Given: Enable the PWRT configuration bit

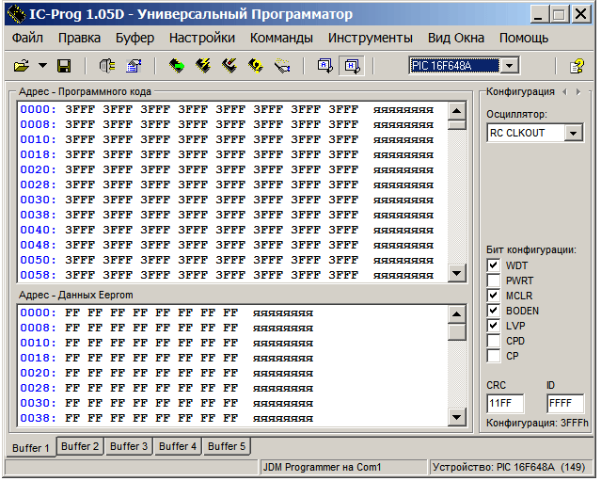Looking at the screenshot, I should 493,281.
